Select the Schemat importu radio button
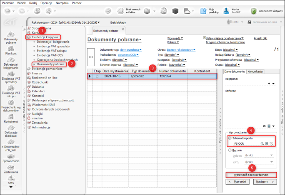285x195 pixels. click(x=229, y=138)
